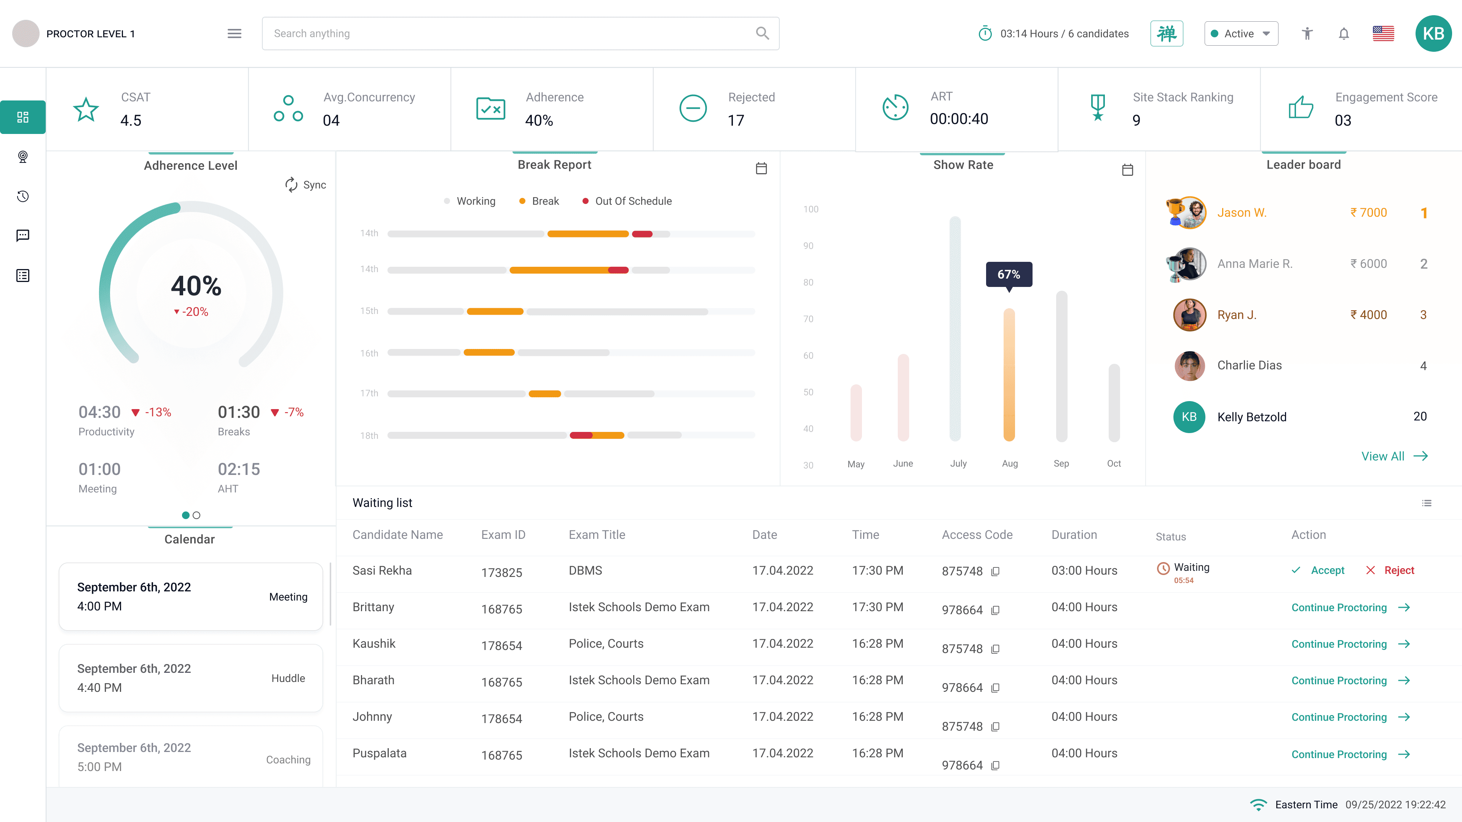Viewport: 1462px width, 822px height.
Task: Click the Engagement Score thumbs-up icon
Action: point(1301,107)
